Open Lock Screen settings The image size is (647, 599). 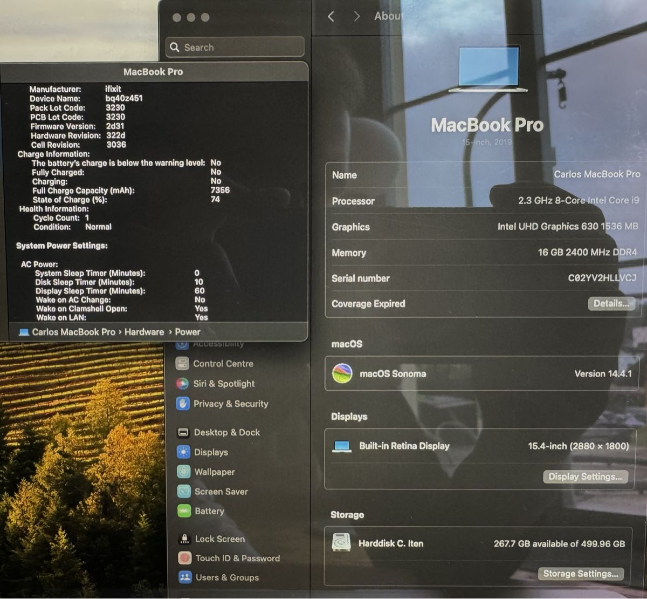pos(211,539)
